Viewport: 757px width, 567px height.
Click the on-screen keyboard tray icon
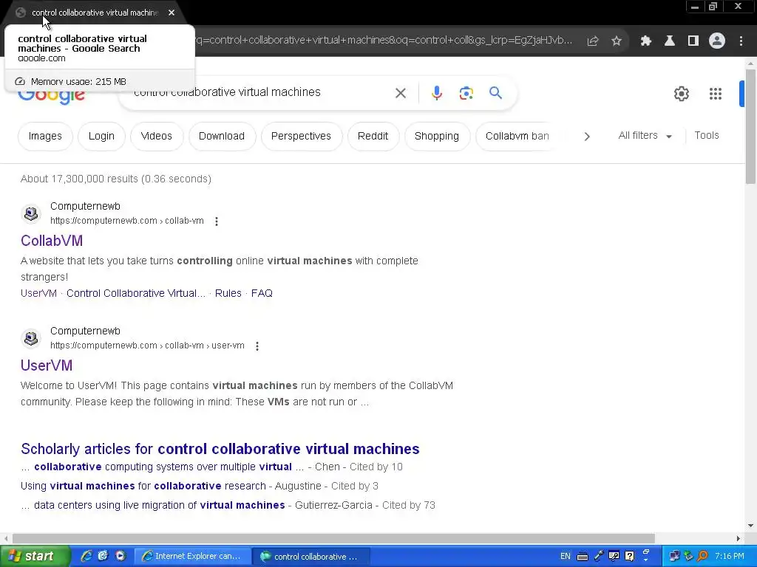tap(583, 557)
